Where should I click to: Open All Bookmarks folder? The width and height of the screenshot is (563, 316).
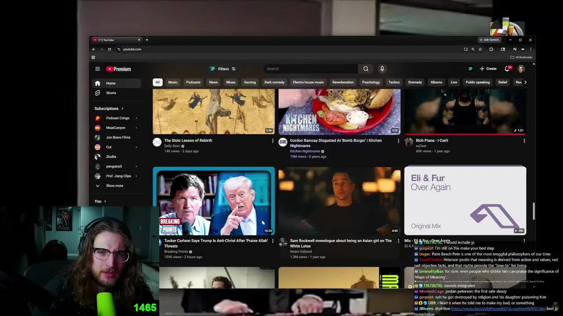click(x=521, y=57)
